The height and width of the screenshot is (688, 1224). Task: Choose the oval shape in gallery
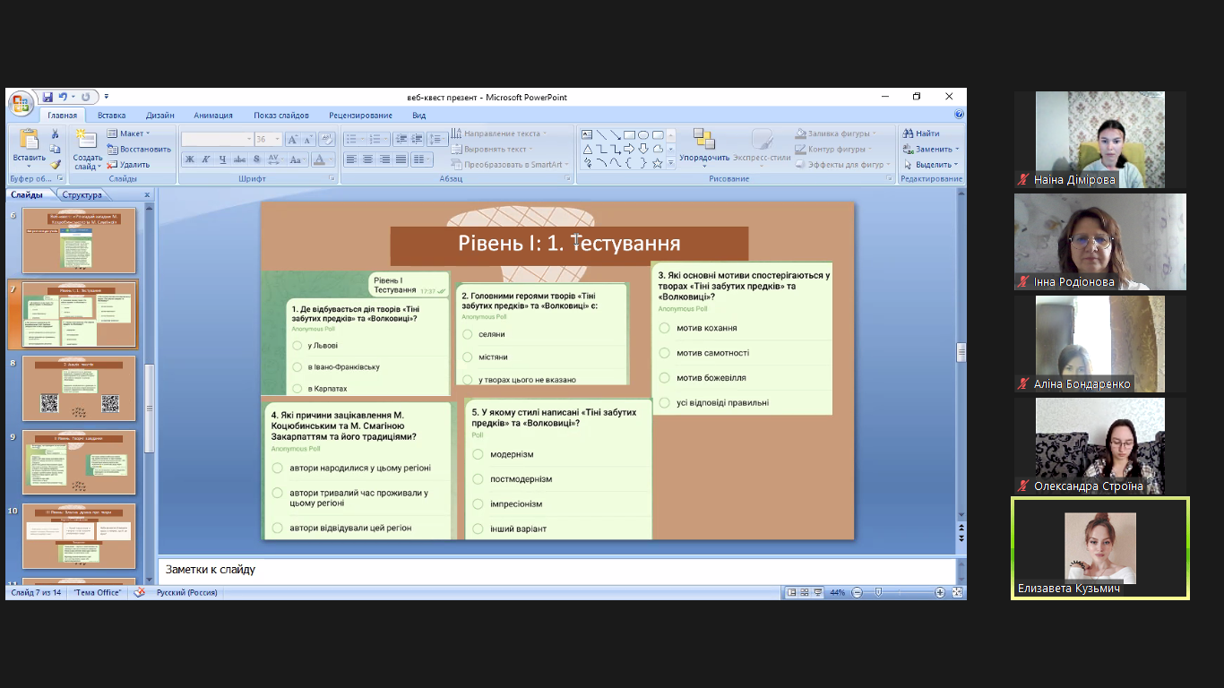pyautogui.click(x=643, y=134)
